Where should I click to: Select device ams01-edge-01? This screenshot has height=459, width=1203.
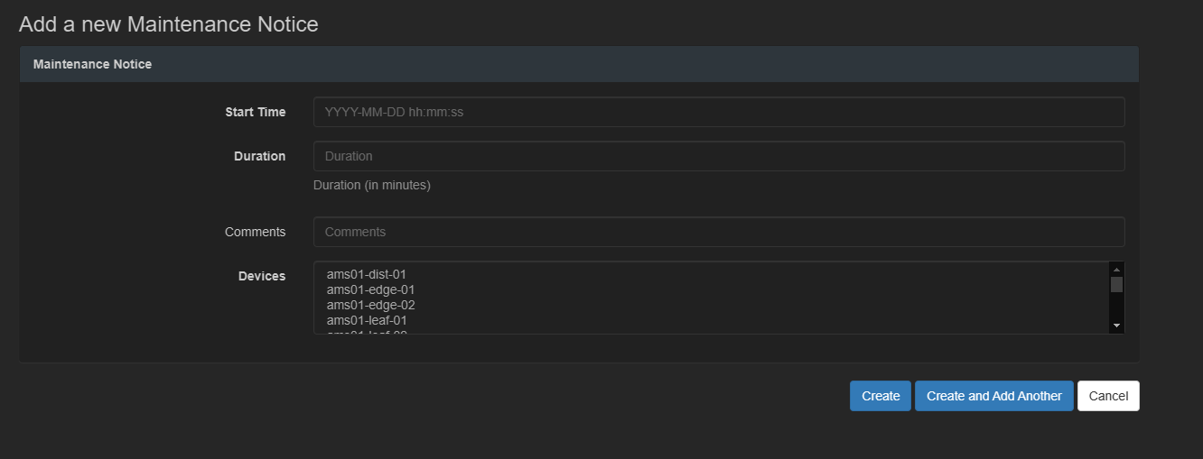coord(370,289)
